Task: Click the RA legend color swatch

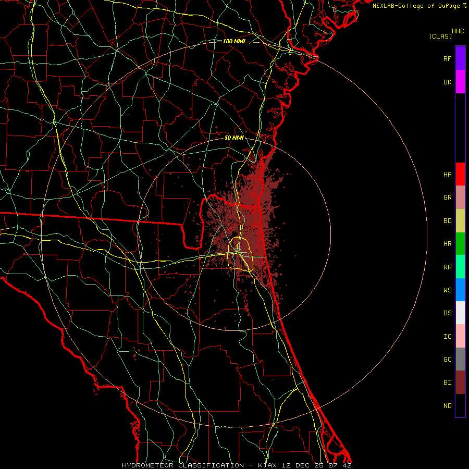Action: pos(460,267)
